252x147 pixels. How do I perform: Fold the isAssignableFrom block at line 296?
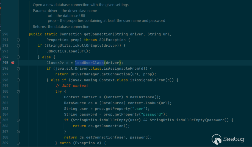tap(18, 69)
